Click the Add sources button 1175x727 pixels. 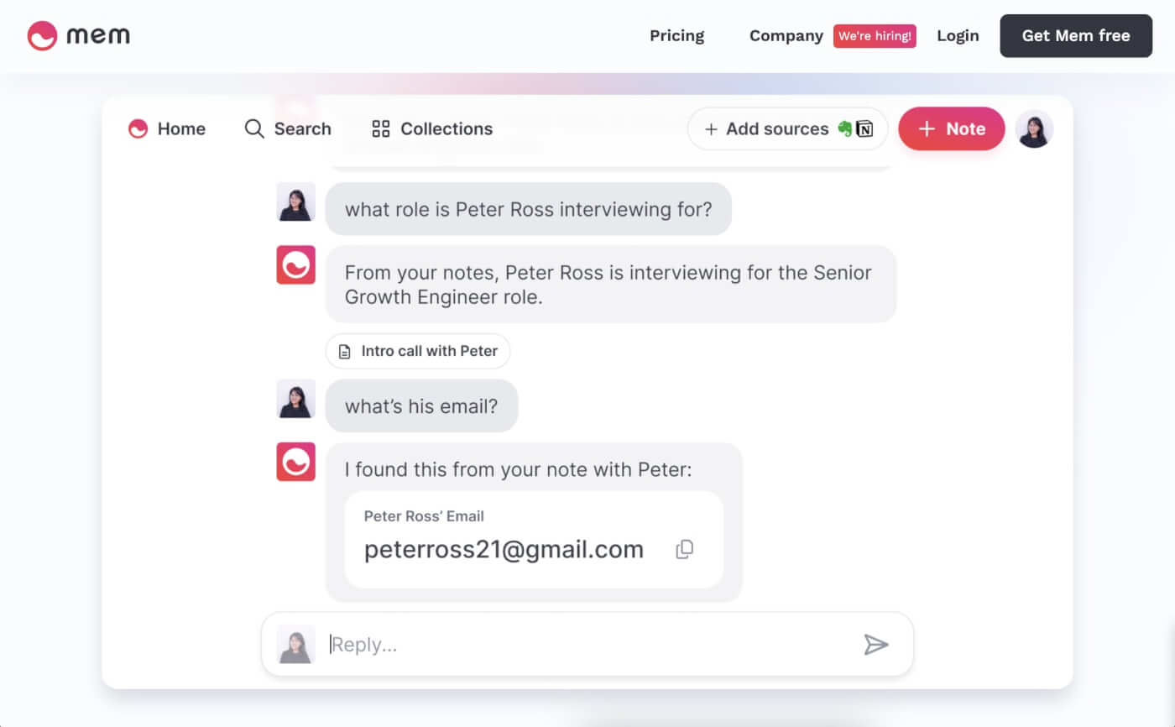click(x=766, y=129)
